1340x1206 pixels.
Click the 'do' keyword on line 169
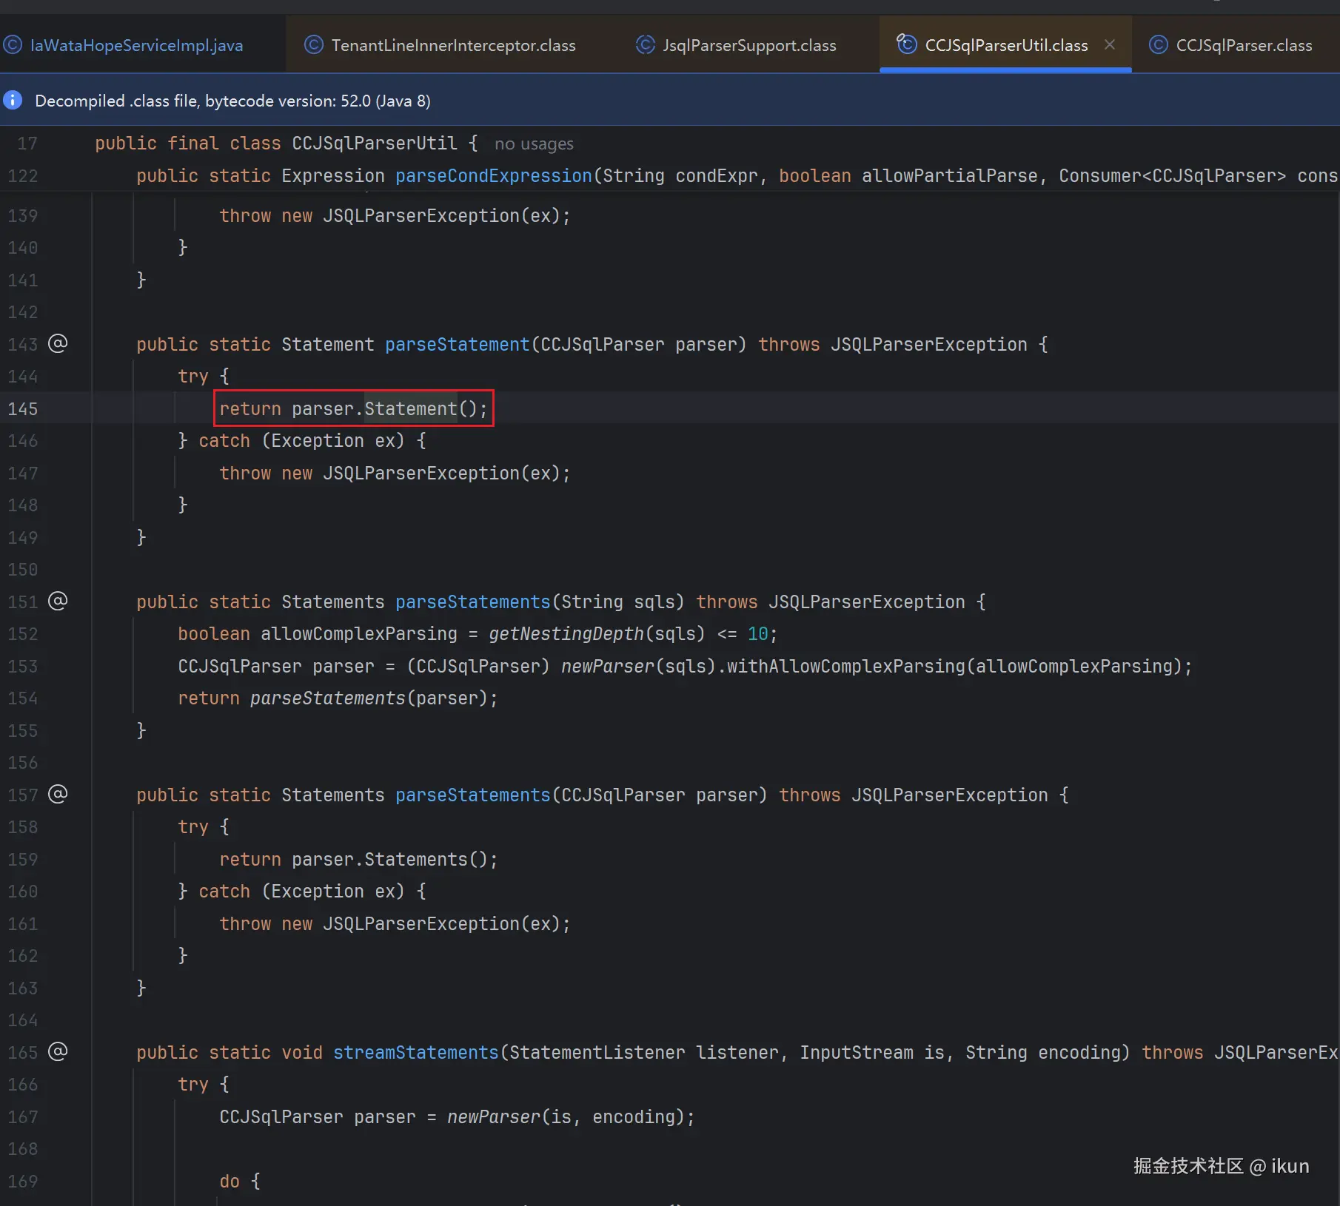click(x=230, y=1181)
